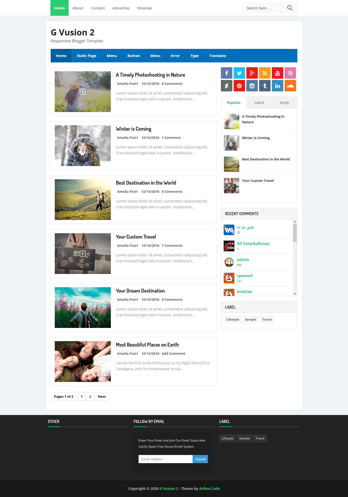This screenshot has height=497, width=348.
Task: Open 'A Timely Photoshooting in Nature' post title
Action: pos(150,75)
